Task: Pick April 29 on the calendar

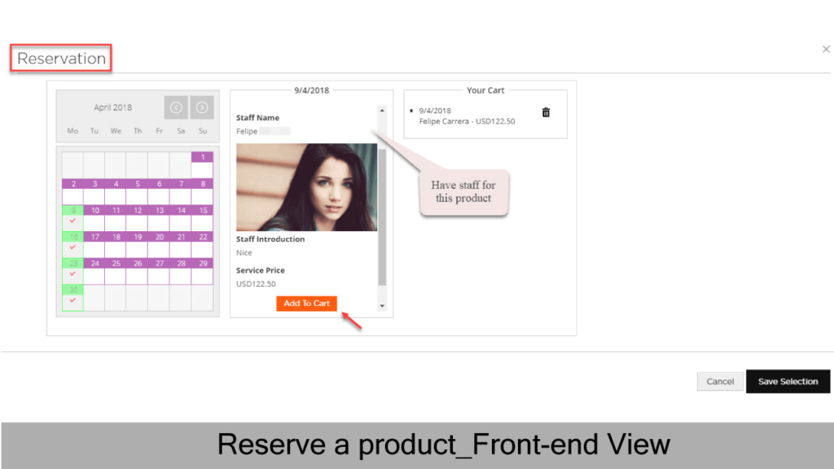Action: click(202, 270)
